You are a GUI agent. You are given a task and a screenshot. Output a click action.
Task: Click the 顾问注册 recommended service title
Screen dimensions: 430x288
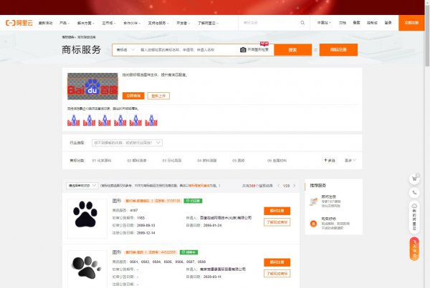click(328, 197)
